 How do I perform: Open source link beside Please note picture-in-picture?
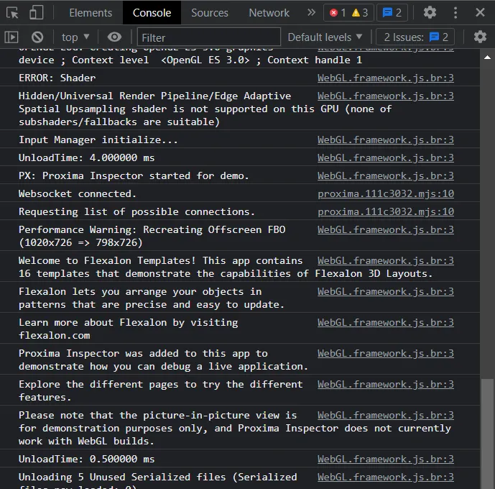386,415
